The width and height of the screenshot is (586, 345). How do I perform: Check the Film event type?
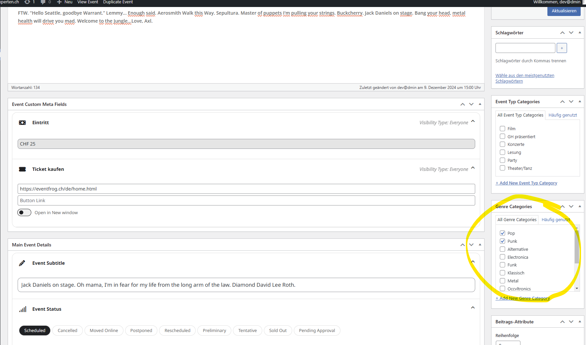click(502, 129)
